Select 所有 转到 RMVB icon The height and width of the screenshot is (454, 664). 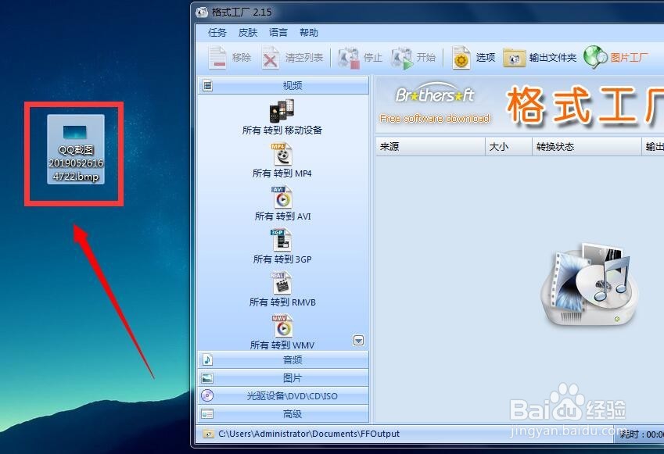[282, 283]
